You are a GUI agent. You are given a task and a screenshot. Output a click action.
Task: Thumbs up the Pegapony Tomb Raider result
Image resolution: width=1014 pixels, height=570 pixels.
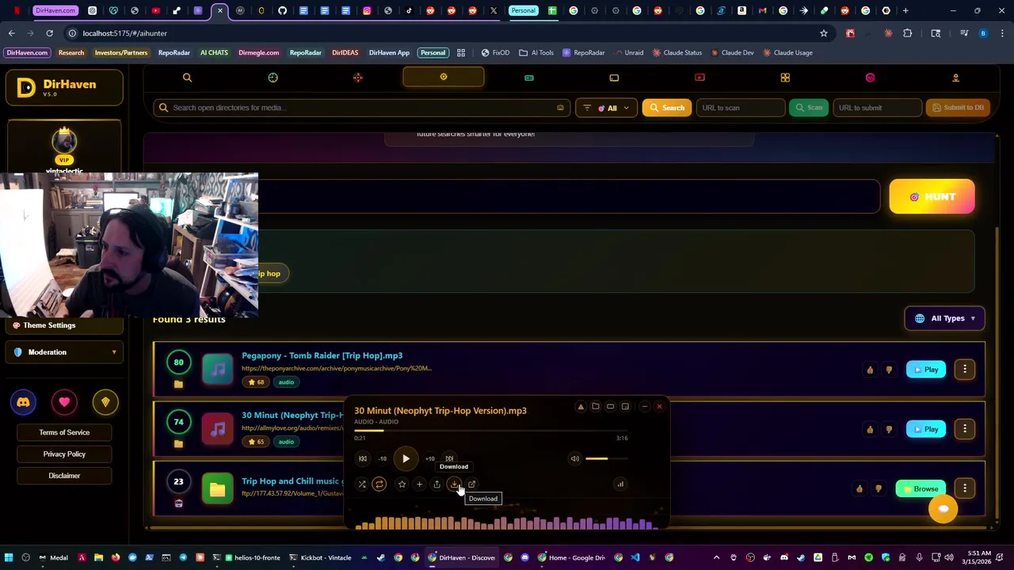pyautogui.click(x=870, y=370)
